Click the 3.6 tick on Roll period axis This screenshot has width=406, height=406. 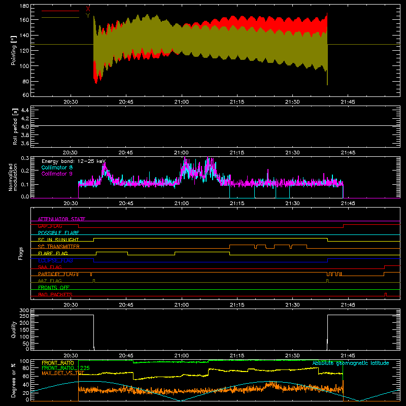point(25,144)
